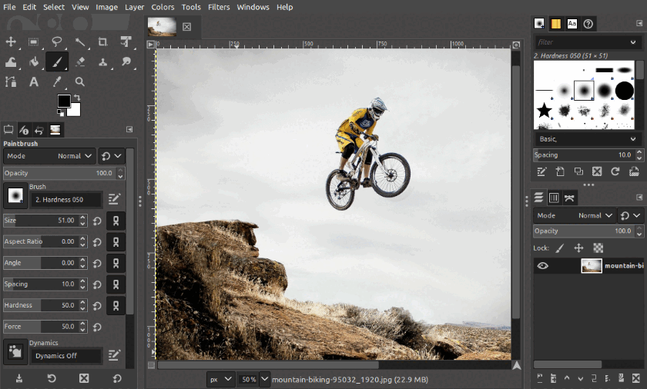Viewport: 647px width, 389px height.
Task: Hide the mountain-biking layer with eye icon
Action: (543, 266)
